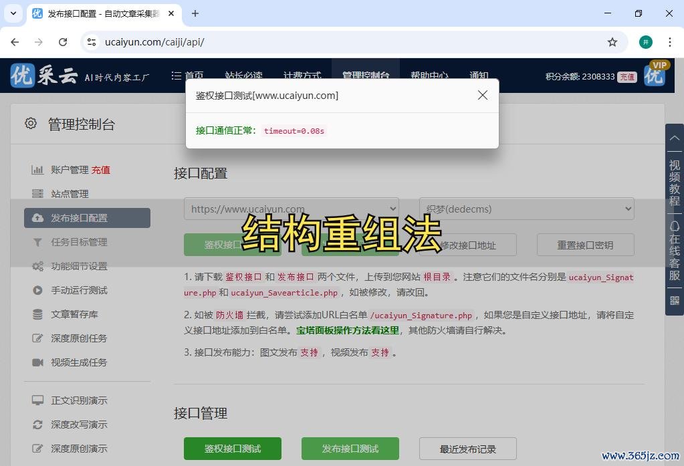Open 管理控制台 menu item
684x466 pixels.
tap(366, 76)
